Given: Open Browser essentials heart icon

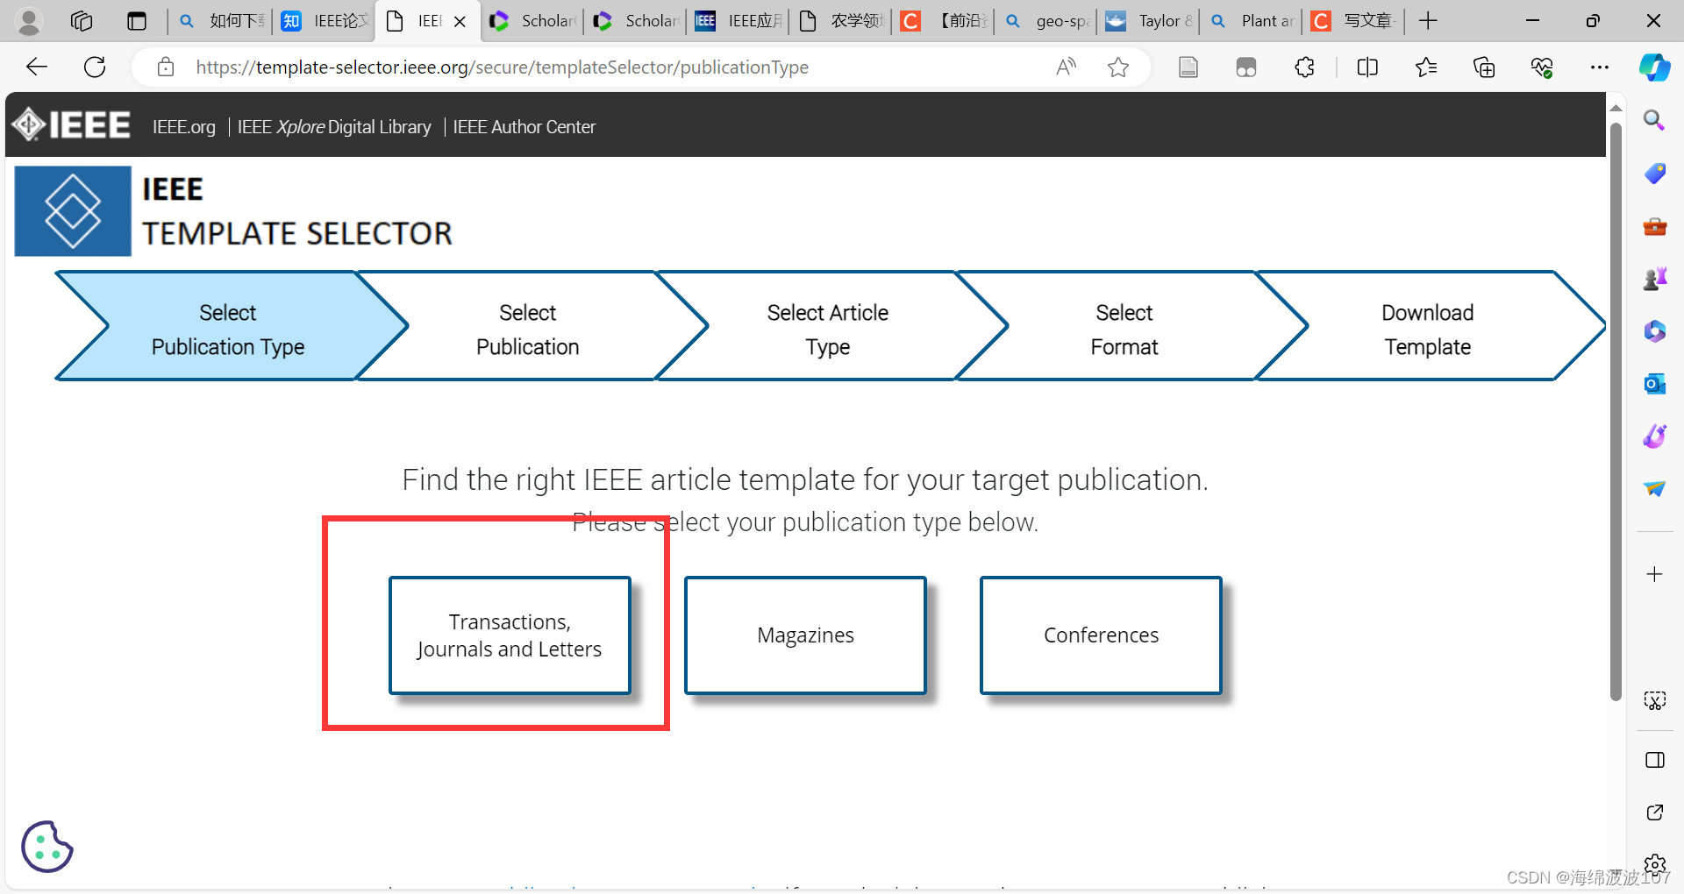Looking at the screenshot, I should pyautogui.click(x=1542, y=67).
